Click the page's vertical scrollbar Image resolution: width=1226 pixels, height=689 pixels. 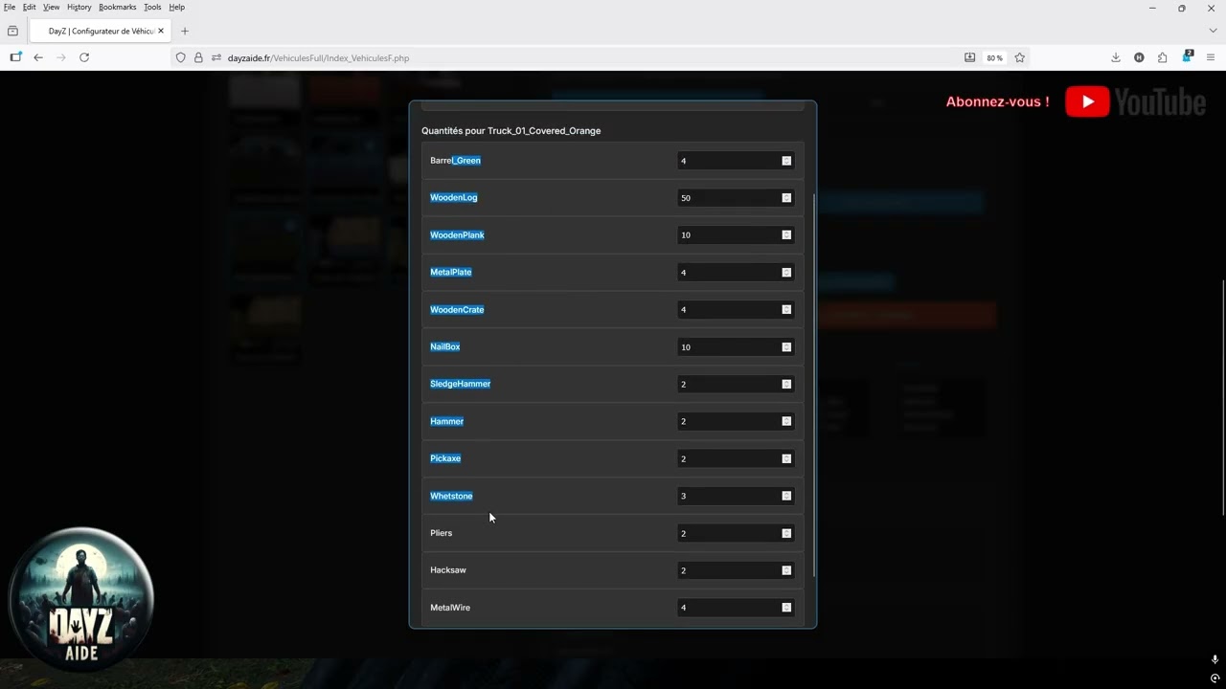pyautogui.click(x=1223, y=397)
